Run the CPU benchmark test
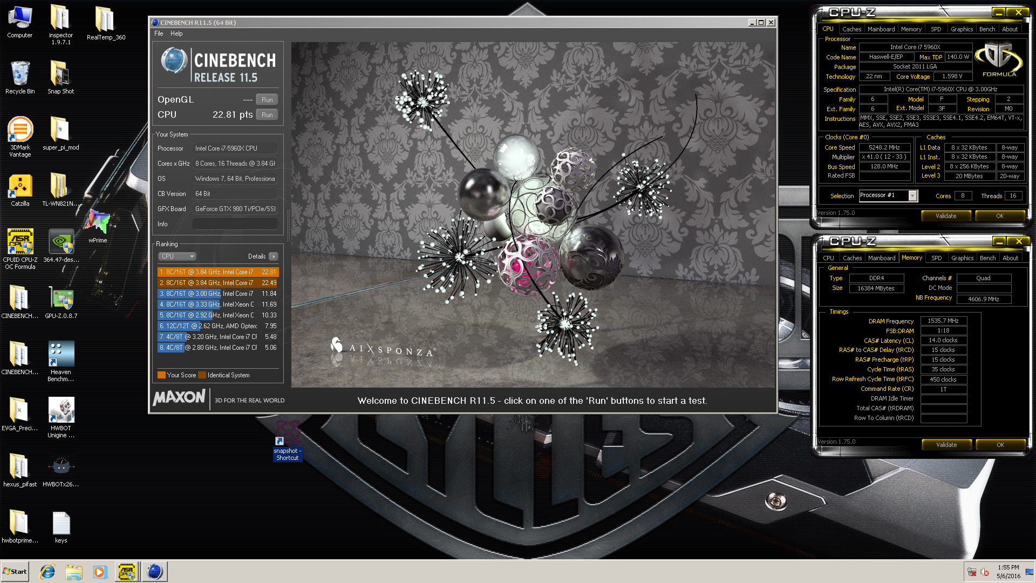 [267, 115]
